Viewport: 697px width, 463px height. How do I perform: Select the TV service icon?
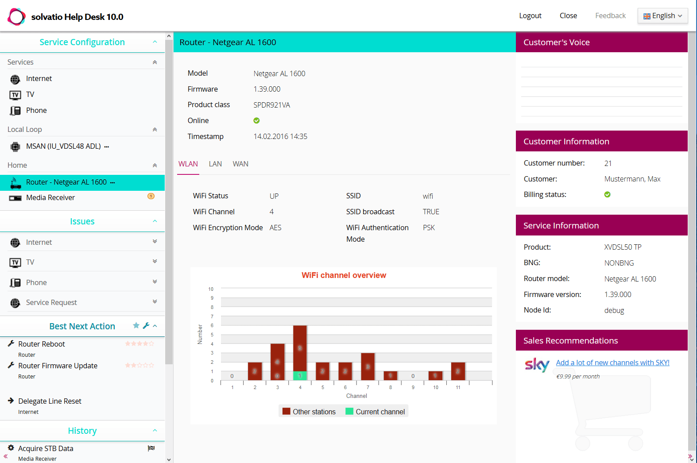[15, 95]
